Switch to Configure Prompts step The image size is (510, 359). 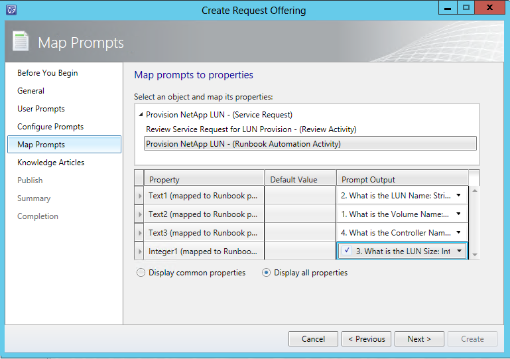[x=50, y=127]
